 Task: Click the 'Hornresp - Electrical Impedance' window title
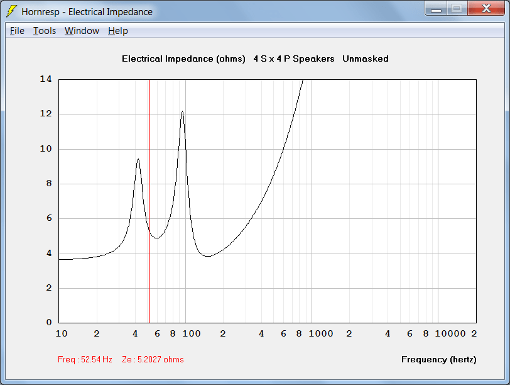[x=87, y=12]
